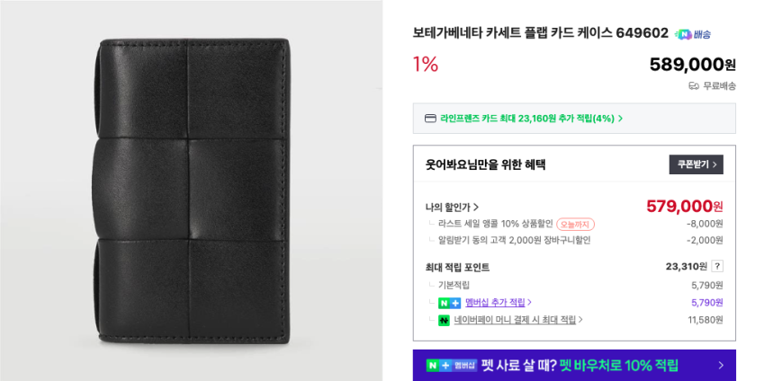This screenshot has width=764, height=381.
Task: Click the 오늘까지 badge
Action: (x=575, y=225)
